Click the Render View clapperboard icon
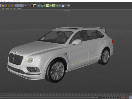 (x=29, y=6)
